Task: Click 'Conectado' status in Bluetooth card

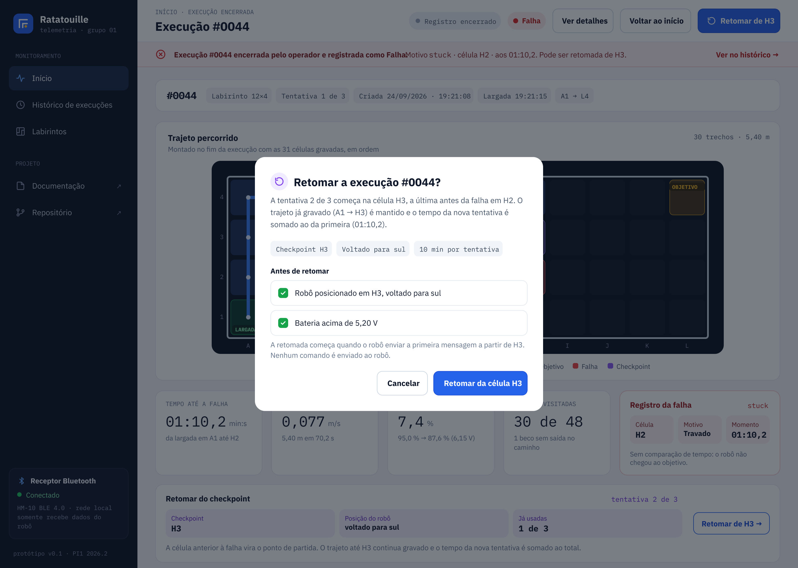Action: (x=43, y=495)
